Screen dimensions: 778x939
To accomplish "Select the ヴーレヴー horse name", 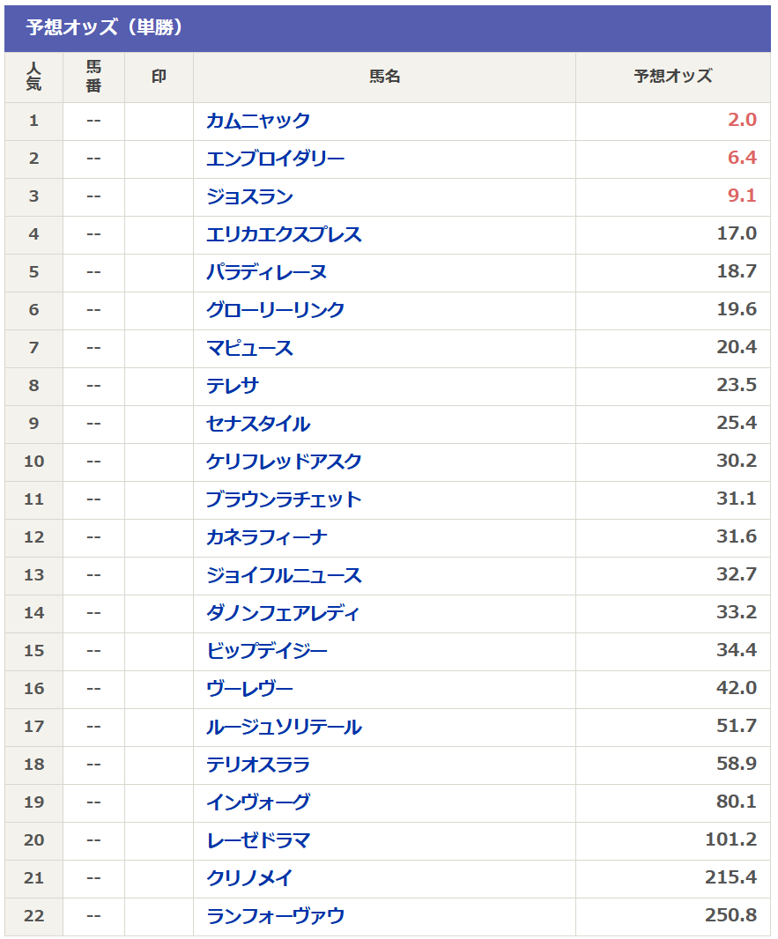I will click(249, 689).
